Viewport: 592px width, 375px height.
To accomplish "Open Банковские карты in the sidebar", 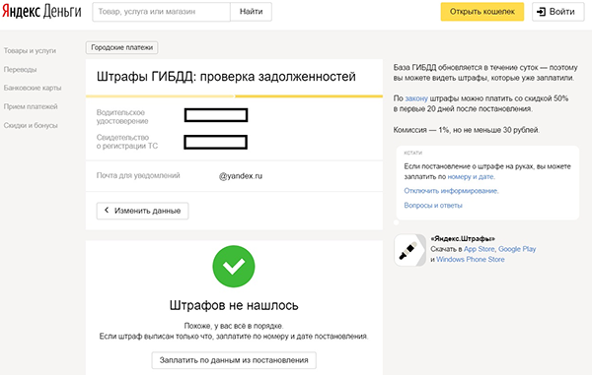I will tap(33, 88).
